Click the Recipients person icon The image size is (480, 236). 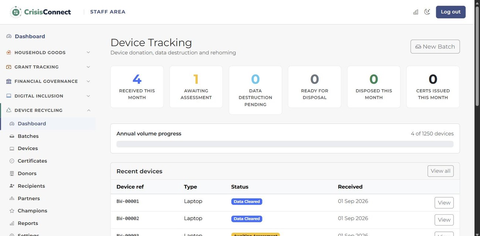12,186
